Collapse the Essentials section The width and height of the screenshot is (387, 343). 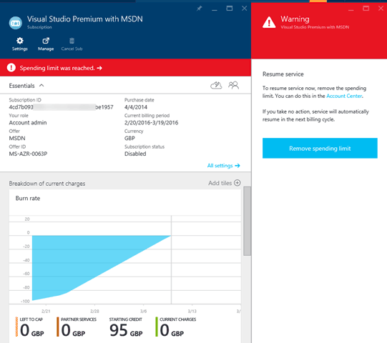[x=41, y=85]
